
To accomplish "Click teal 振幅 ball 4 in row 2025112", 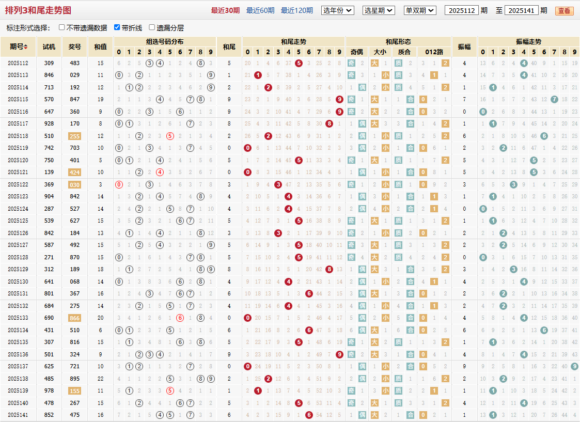I will 524,63.
